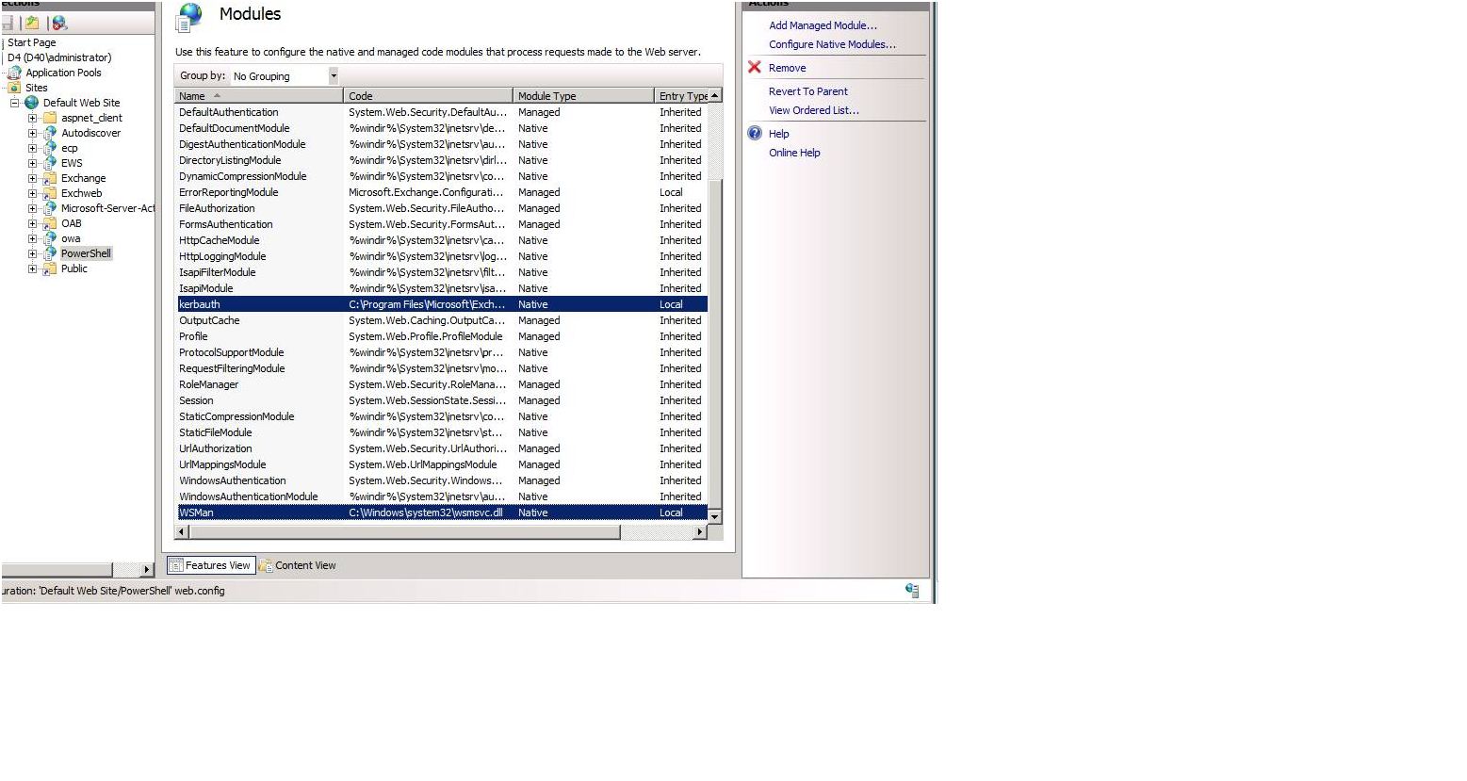Click the Application Pools icon
Screen dimensions: 1467x781
[x=14, y=73]
